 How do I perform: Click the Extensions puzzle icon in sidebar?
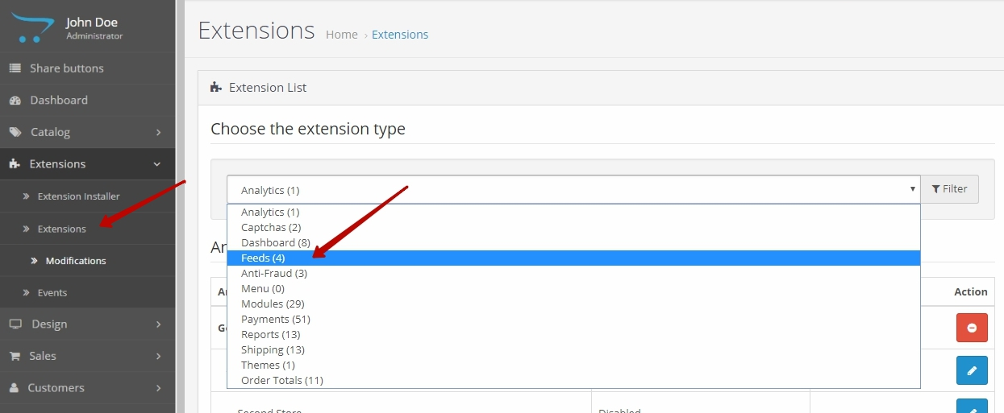click(15, 163)
